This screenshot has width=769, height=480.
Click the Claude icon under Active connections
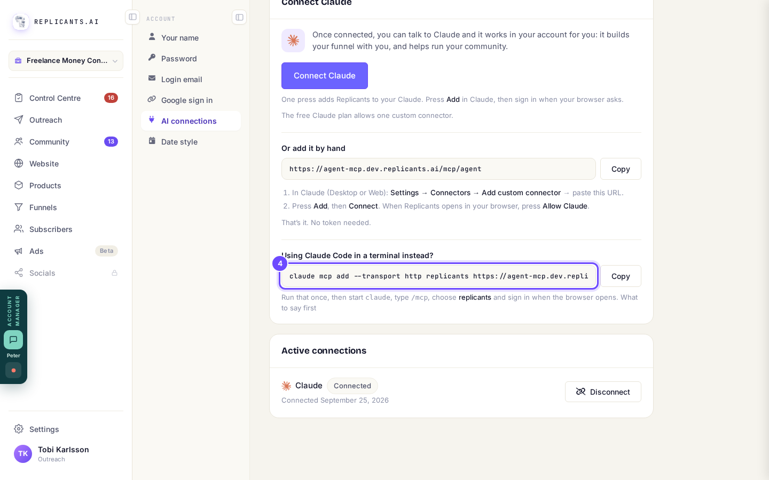[x=286, y=386]
